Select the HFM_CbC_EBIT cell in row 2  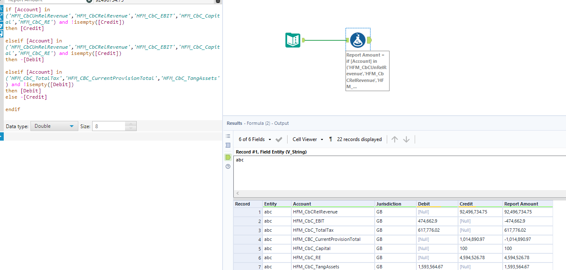[308, 221]
